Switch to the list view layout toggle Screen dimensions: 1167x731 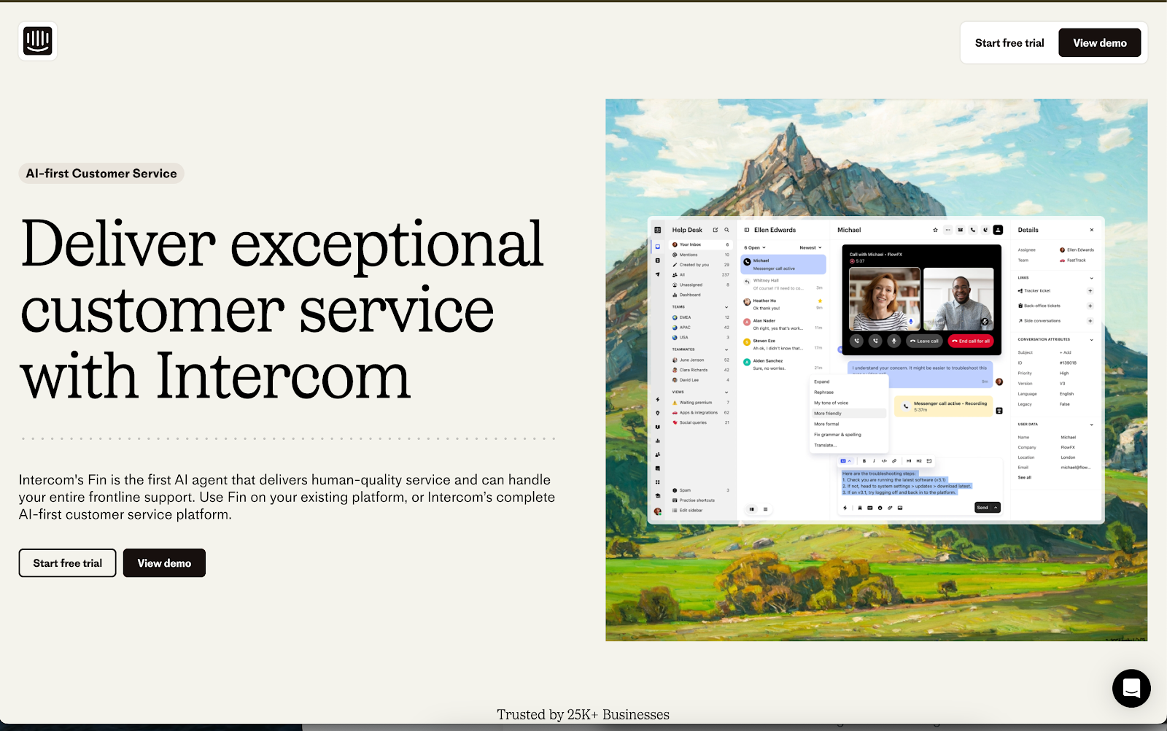765,509
